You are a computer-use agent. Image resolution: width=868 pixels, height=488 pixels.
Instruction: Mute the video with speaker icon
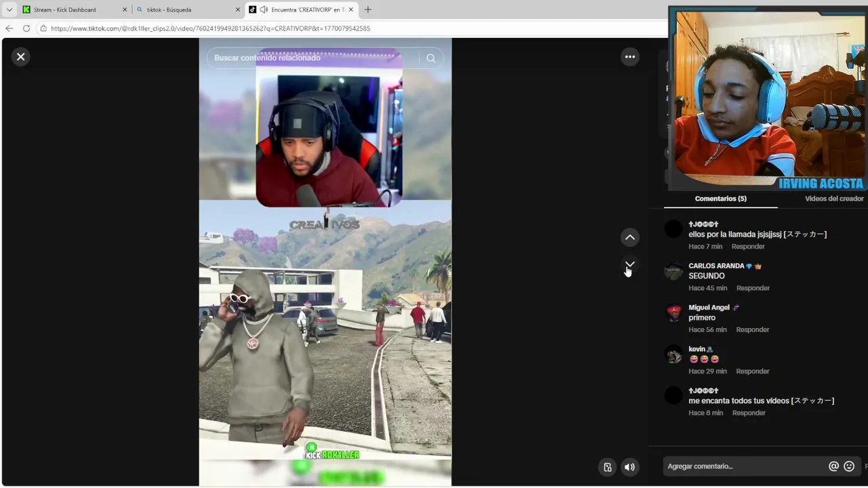(630, 467)
